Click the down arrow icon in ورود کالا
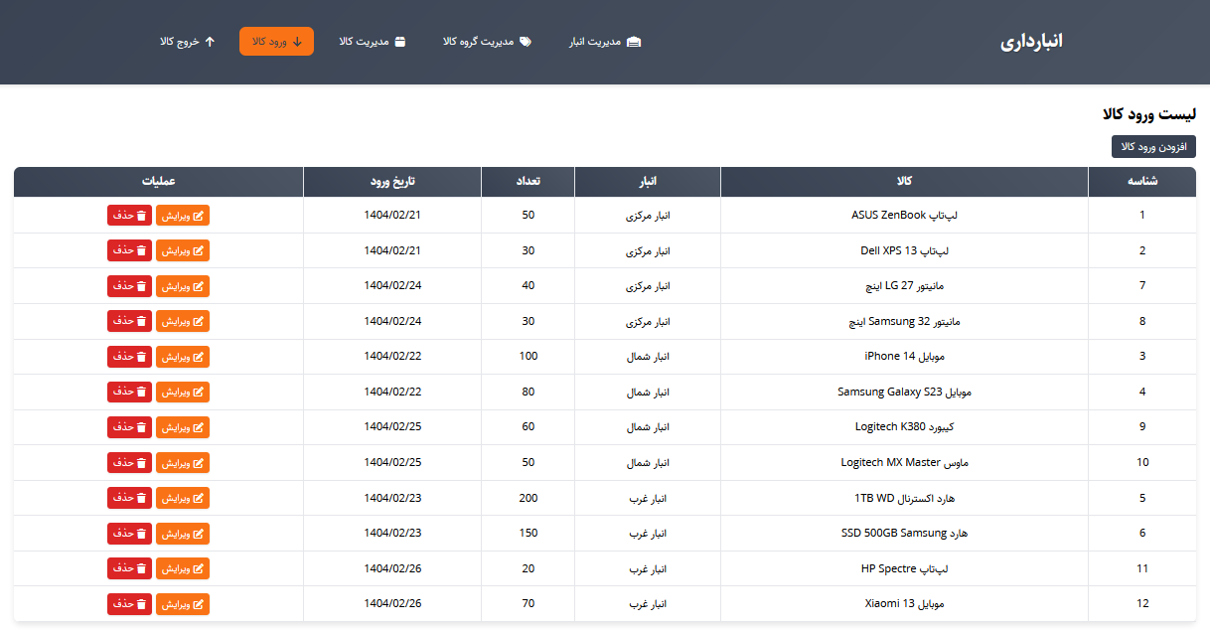Image resolution: width=1210 pixels, height=632 pixels. pos(297,42)
